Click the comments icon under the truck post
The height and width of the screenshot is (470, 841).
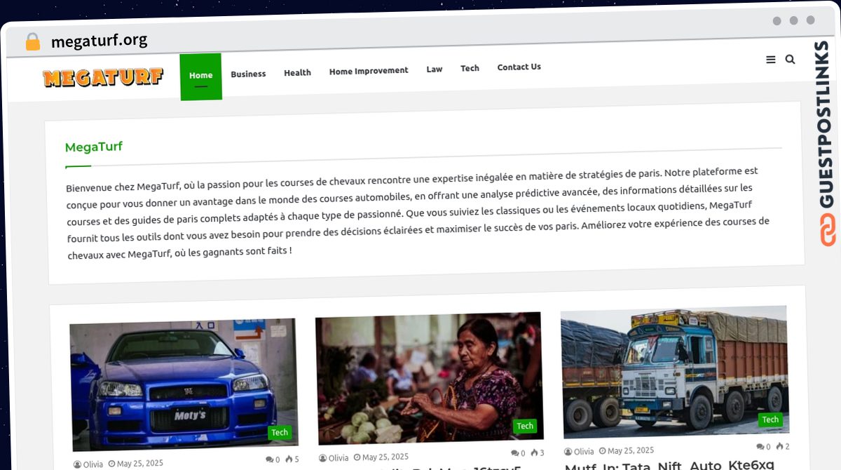tap(760, 447)
